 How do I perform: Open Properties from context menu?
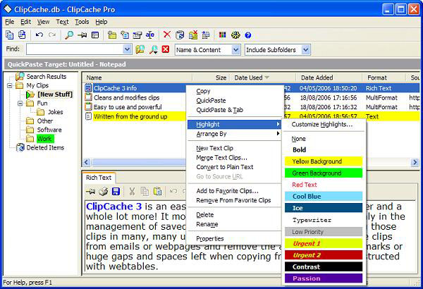[x=234, y=238]
